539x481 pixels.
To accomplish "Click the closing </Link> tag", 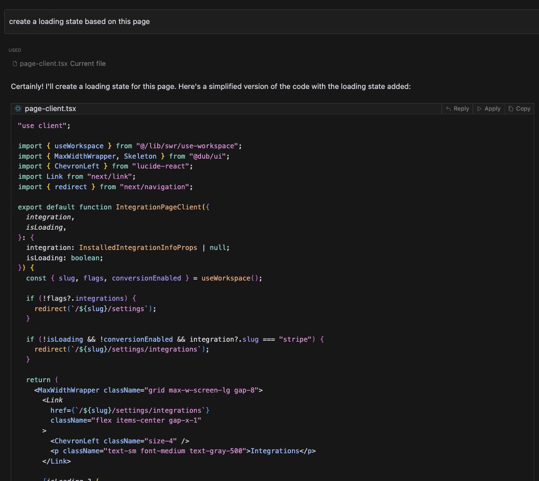I will tap(56, 461).
